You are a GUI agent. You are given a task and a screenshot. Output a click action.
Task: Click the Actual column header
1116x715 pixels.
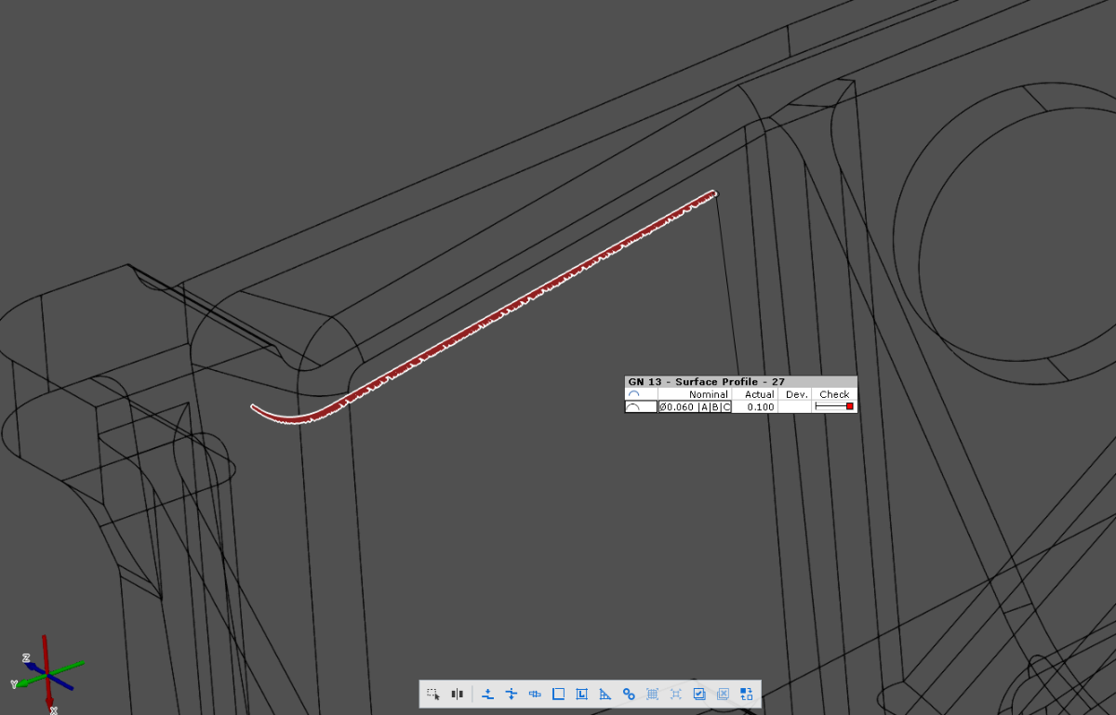coord(759,394)
